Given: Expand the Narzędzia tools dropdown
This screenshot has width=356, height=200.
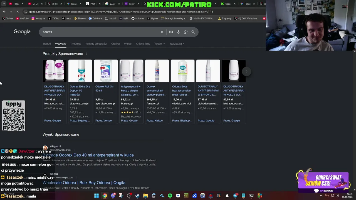Looking at the screenshot, I should click(x=177, y=44).
